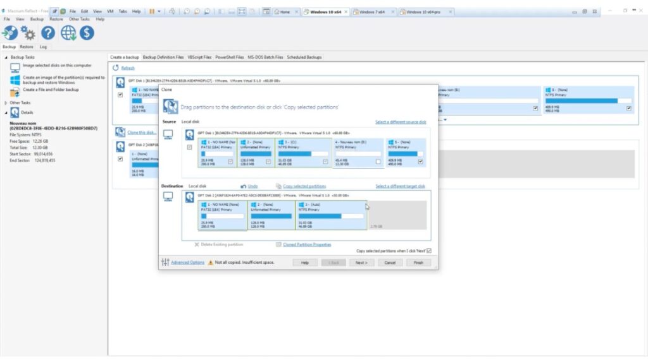
Task: Click the Clone this disk icon
Action: [x=120, y=132]
